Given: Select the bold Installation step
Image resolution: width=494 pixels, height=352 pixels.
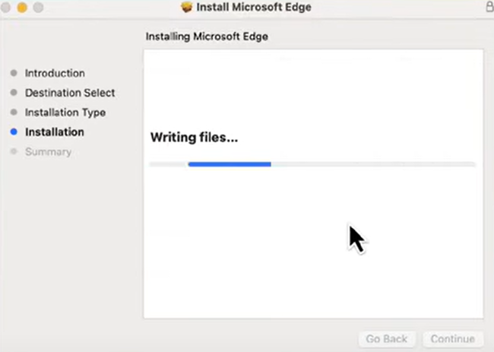Looking at the screenshot, I should click(x=55, y=132).
